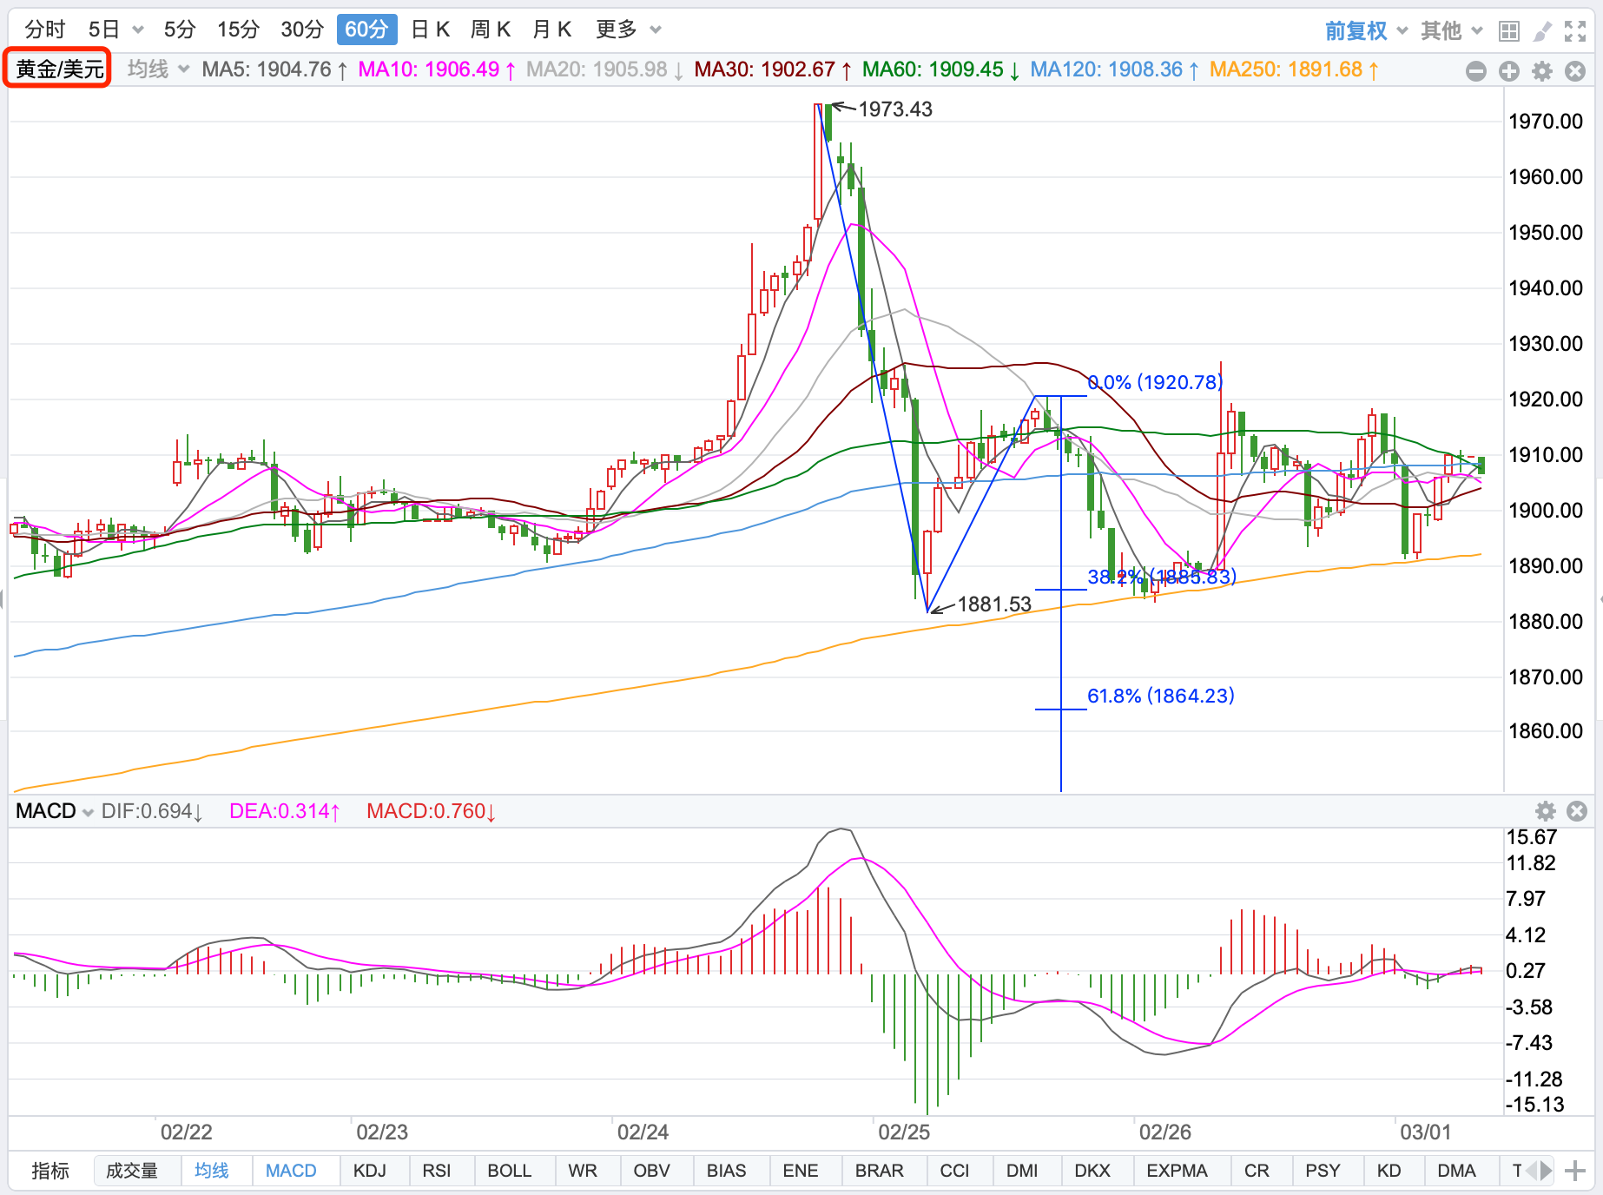
Task: Switch to 分时 intraday view
Action: coord(45,30)
